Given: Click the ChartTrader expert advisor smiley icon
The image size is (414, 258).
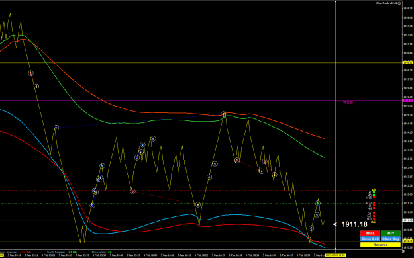Looking at the screenshot, I should [x=399, y=3].
